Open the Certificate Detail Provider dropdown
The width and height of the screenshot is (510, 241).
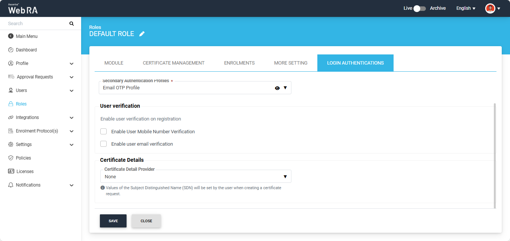pyautogui.click(x=195, y=176)
